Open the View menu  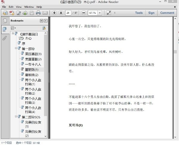pos(19,7)
